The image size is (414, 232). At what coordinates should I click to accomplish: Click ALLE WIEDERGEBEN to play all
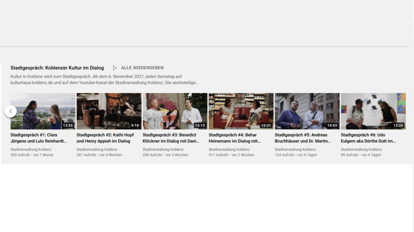pos(142,68)
